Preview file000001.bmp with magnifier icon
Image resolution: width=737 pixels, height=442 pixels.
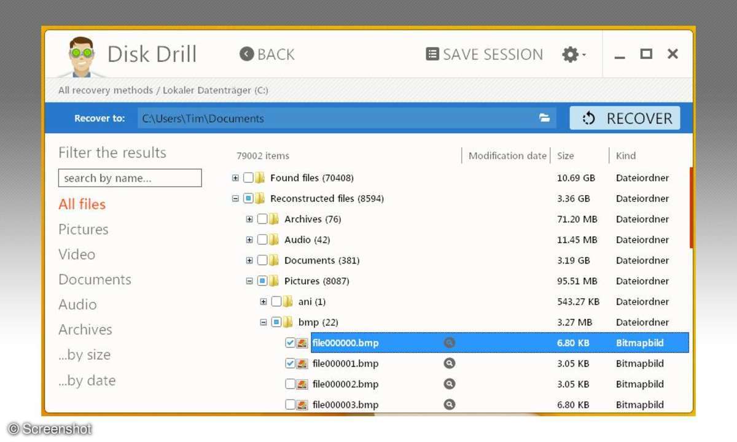(x=450, y=363)
